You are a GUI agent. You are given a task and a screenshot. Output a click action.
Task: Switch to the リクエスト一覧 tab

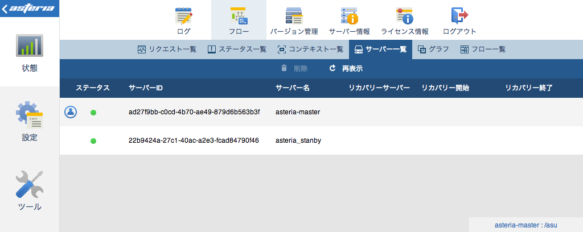(167, 49)
